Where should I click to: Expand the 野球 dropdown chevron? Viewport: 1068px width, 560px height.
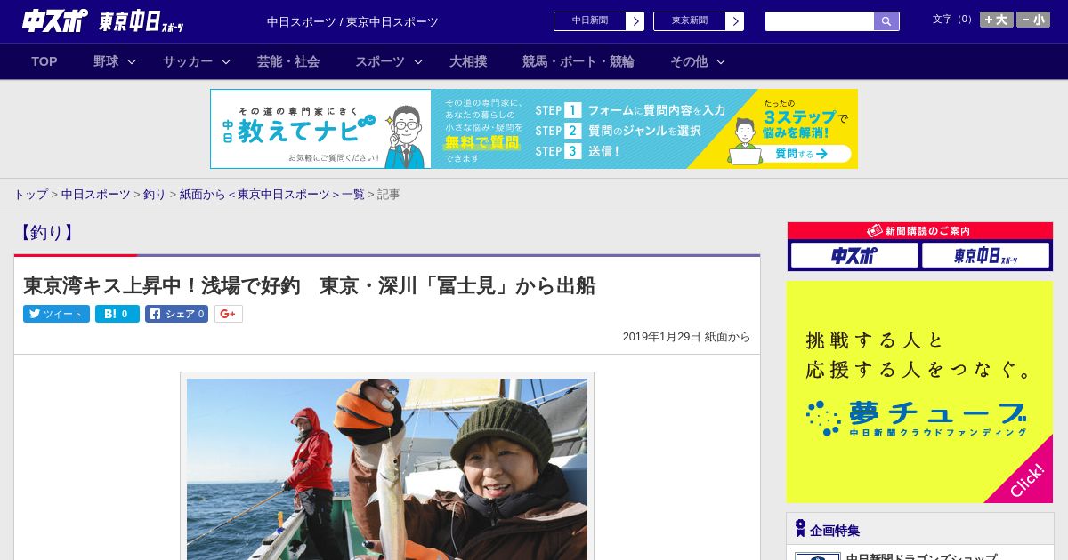(132, 61)
